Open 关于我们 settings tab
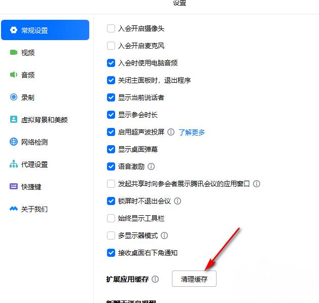This screenshot has height=303, width=319. (x=34, y=209)
